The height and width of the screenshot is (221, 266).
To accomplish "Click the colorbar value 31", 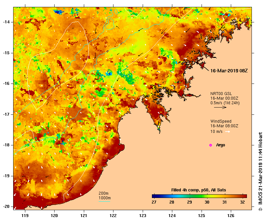I will pos(225,202).
